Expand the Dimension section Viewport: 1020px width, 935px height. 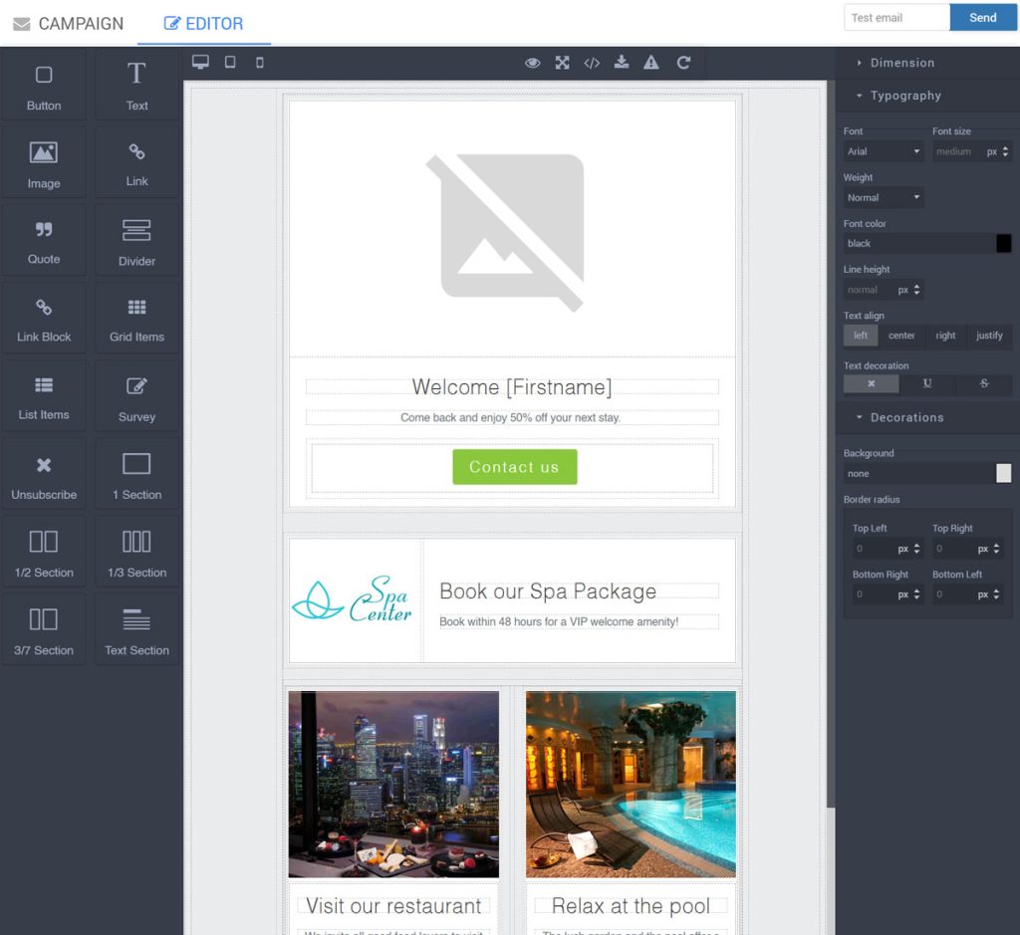coord(901,63)
